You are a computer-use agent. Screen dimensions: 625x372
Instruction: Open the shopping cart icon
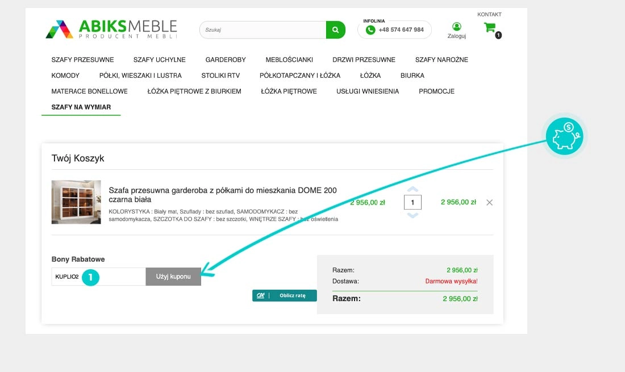tap(489, 27)
